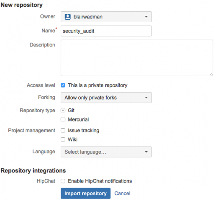Viewport: 215px width, 201px height.
Task: Check Enable HipChat notifications
Action: coord(63,181)
